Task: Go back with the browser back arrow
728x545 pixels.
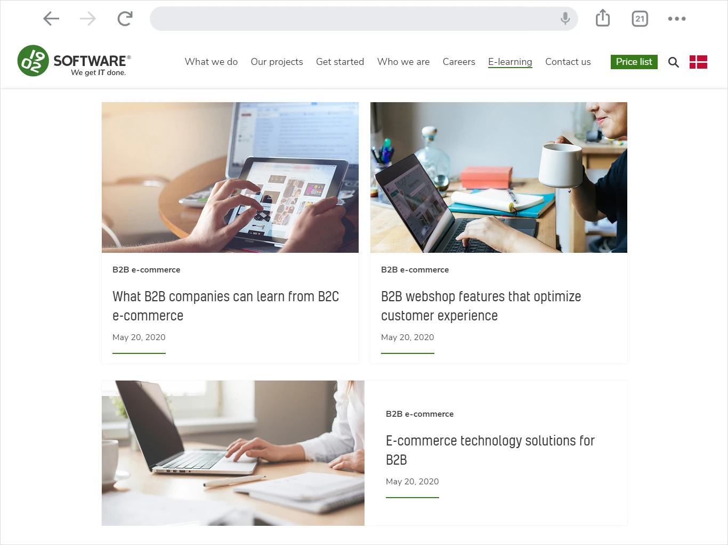Action: (51, 19)
